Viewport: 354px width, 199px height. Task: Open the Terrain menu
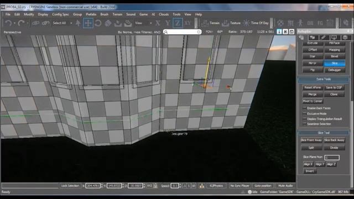[117, 14]
